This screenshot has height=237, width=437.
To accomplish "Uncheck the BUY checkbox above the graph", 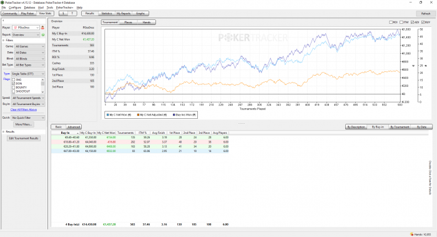I will pos(423,22).
